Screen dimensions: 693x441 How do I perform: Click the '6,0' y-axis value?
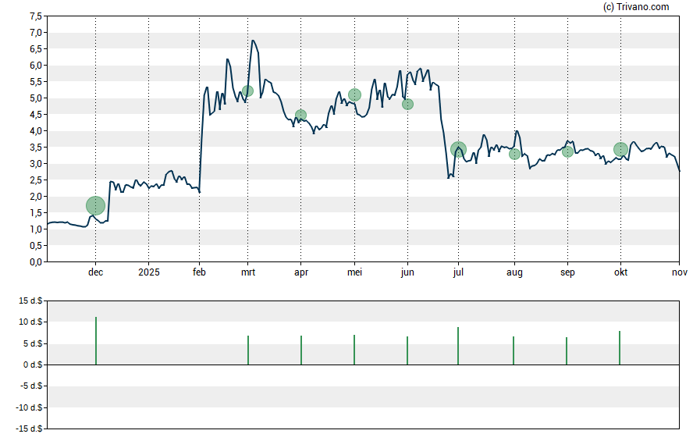coord(36,66)
